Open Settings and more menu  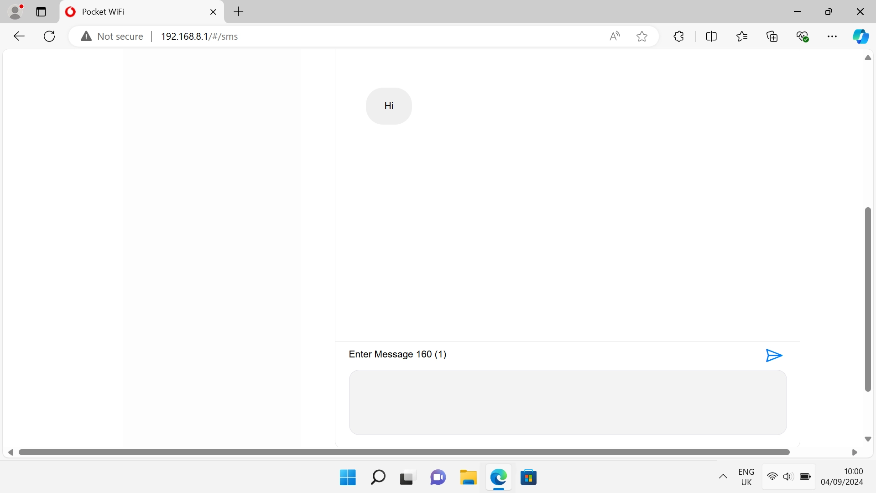[833, 36]
